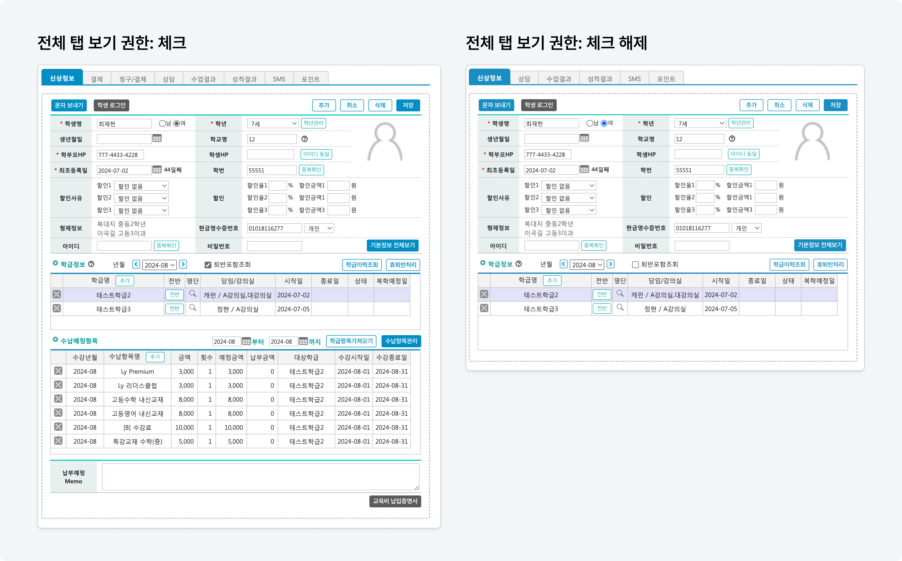Screen dimensions: 902x561
Task: Select the 남 radio button in the left panel
Action: 162,124
